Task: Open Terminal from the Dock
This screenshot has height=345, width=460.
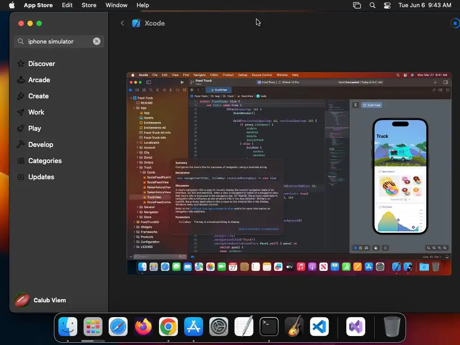Action: [269, 327]
